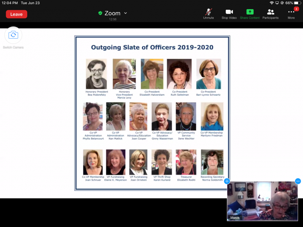Expand the Zoom meeting info dropdown
Image resolution: width=303 pixels, height=227 pixels.
pos(125,13)
